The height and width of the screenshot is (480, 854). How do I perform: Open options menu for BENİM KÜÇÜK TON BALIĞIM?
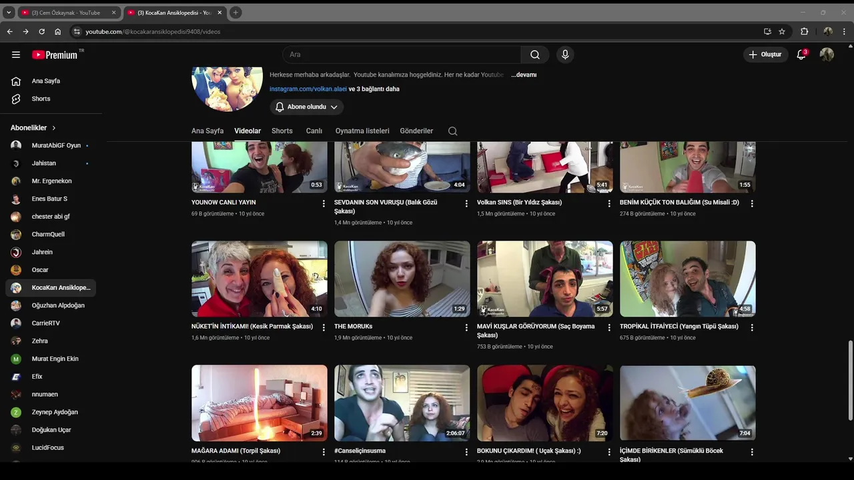point(752,203)
